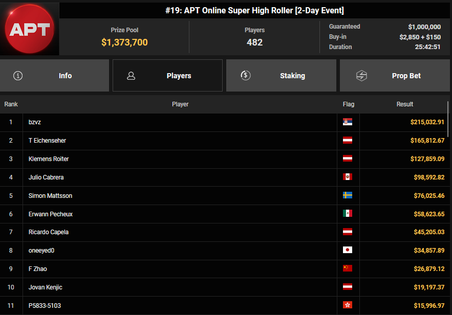Click the Flag column header
452x315 pixels.
[x=348, y=104]
